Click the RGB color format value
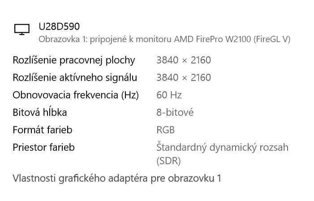Viewport: 314px width, 201px height. click(166, 130)
